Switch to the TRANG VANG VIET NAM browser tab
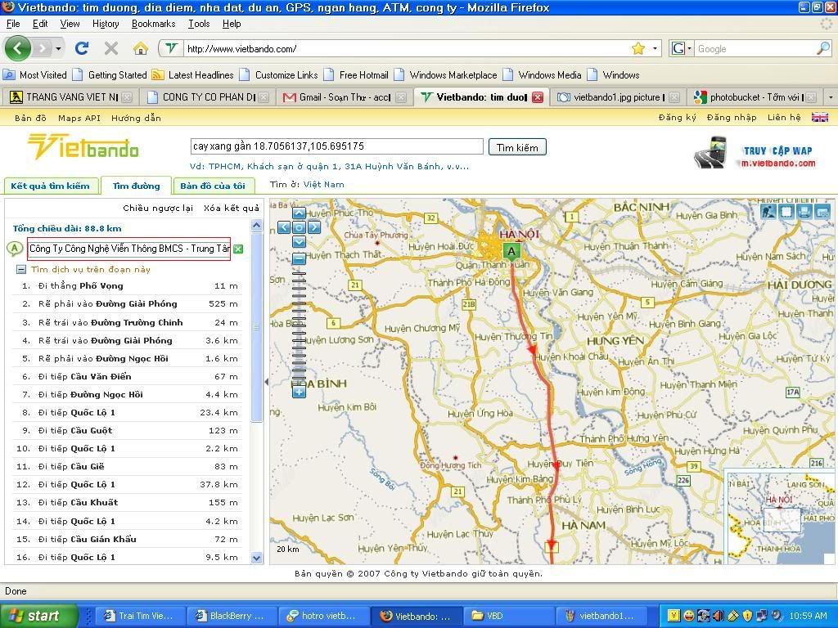The image size is (838, 628). click(70, 97)
